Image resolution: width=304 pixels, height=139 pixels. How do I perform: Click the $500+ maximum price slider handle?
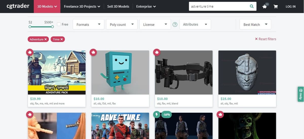[x=52, y=27]
